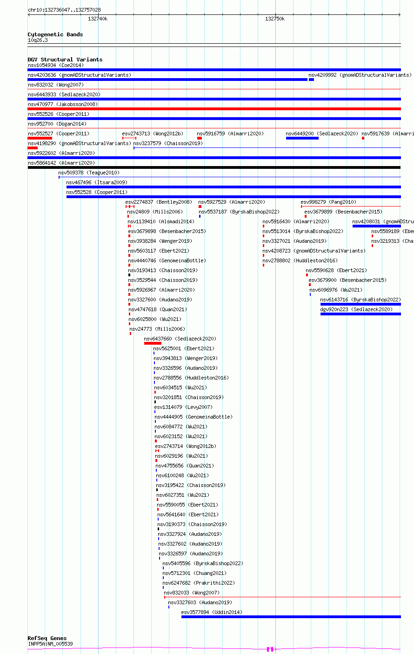The image size is (414, 654).
Task: Click variant label nsv1054934 (Coe2014)
Action: coord(56,65)
